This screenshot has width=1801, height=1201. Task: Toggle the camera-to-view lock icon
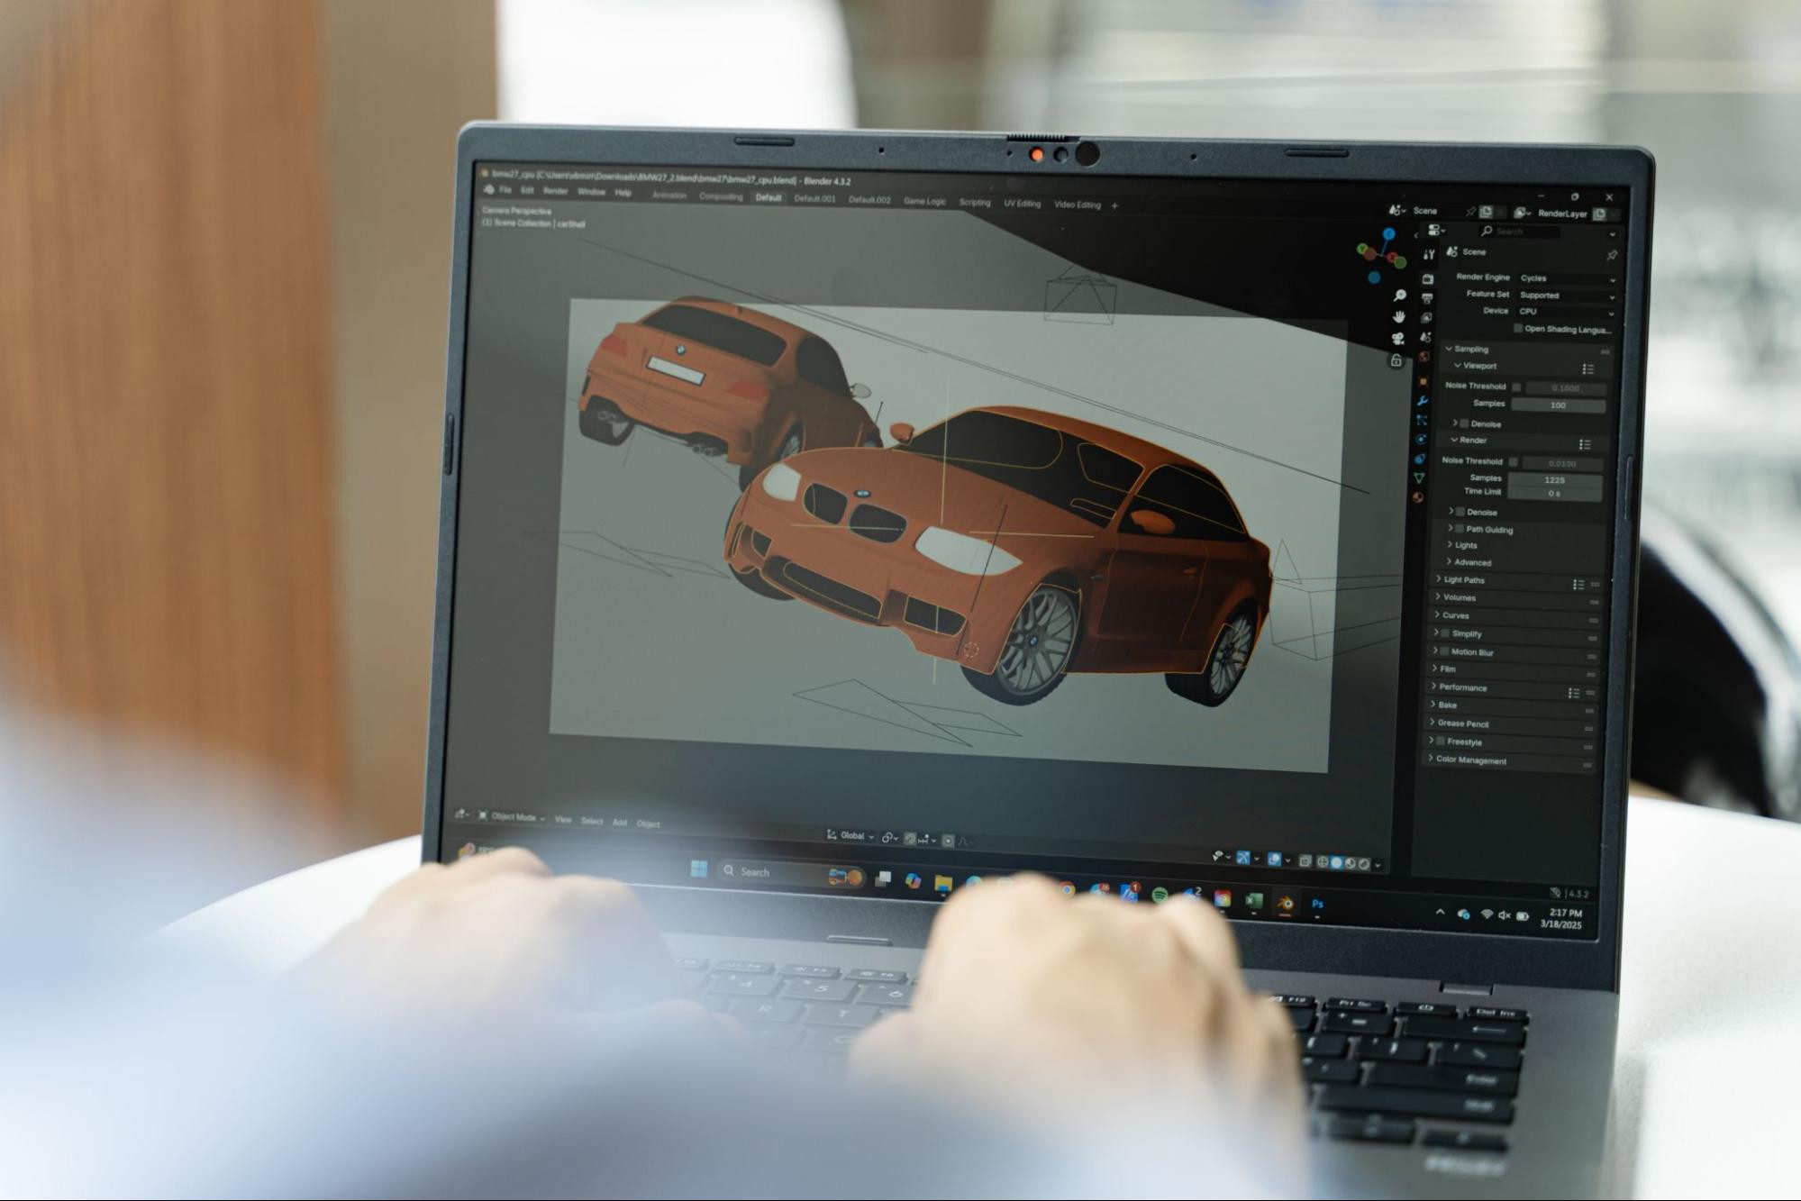(1396, 361)
